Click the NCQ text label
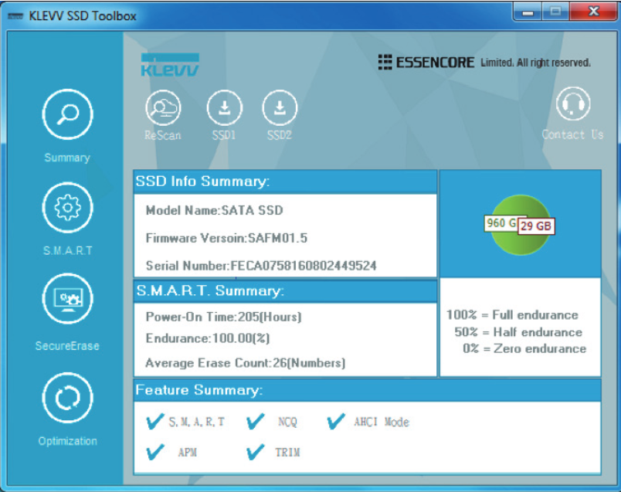621x492 pixels. 287,422
